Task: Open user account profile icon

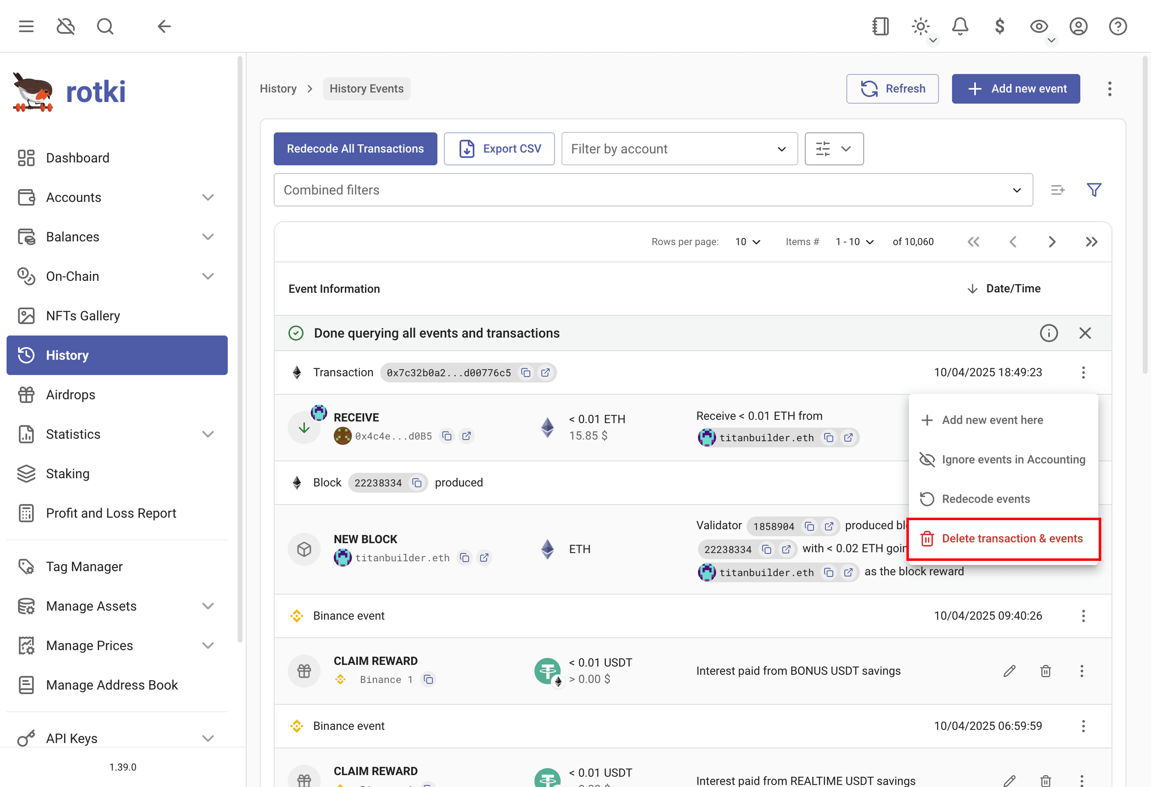Action: point(1078,26)
